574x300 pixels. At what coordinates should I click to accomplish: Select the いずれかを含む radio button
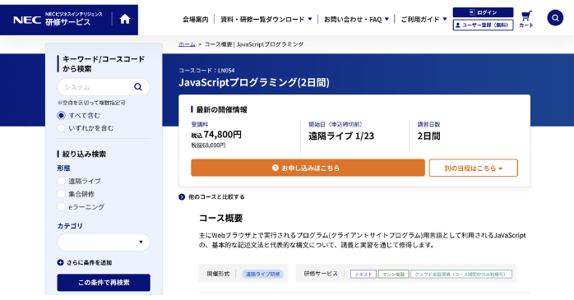(61, 128)
